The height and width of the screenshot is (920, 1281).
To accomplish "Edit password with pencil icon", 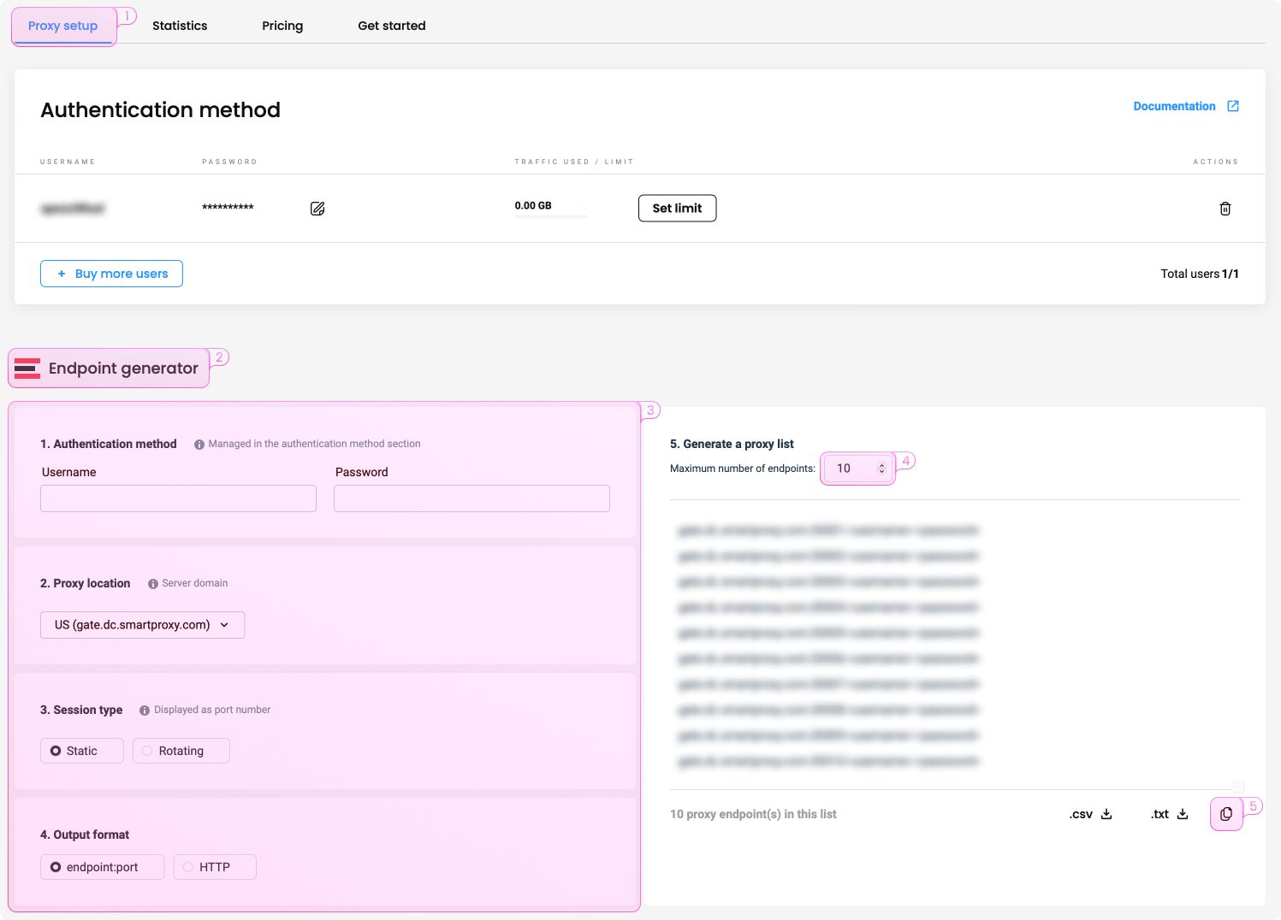I will point(317,209).
